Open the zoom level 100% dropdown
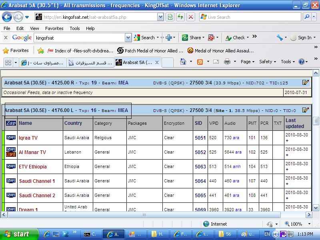The image size is (320, 240). [309, 224]
